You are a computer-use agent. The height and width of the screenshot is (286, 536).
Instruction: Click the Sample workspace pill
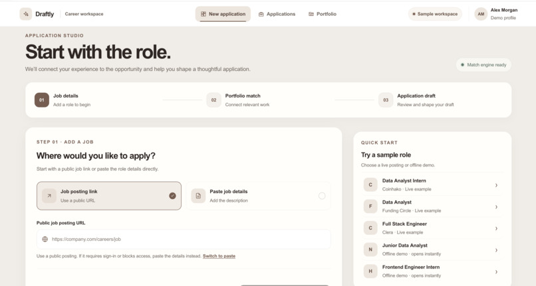click(x=435, y=14)
